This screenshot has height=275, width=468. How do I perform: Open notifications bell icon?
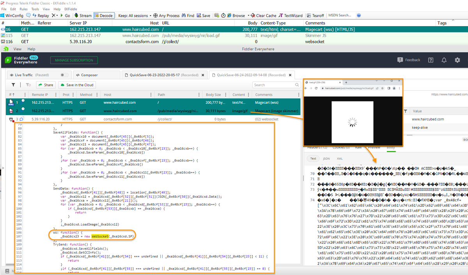(x=444, y=60)
